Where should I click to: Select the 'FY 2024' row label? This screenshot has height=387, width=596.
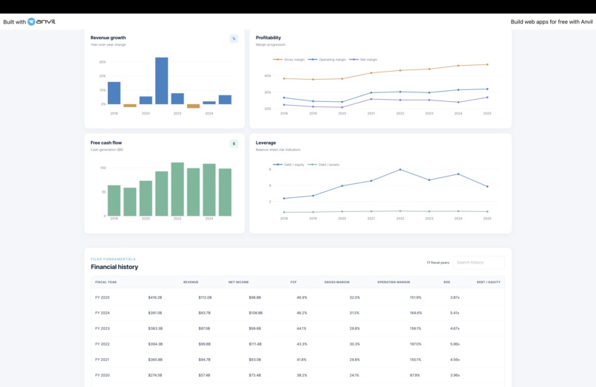pyautogui.click(x=102, y=313)
